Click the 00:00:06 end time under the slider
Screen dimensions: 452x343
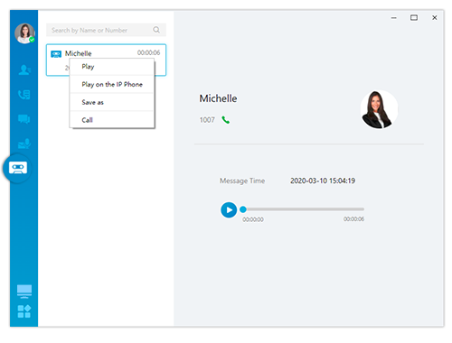tap(353, 219)
